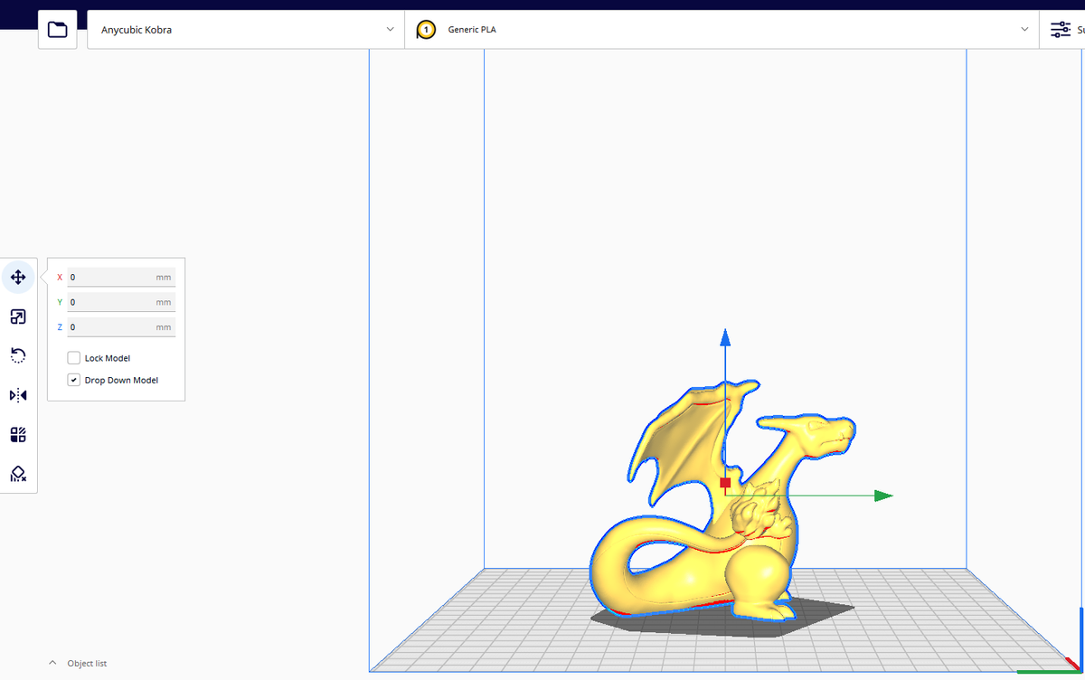Select the Scale tool
The image size is (1085, 680).
point(18,316)
